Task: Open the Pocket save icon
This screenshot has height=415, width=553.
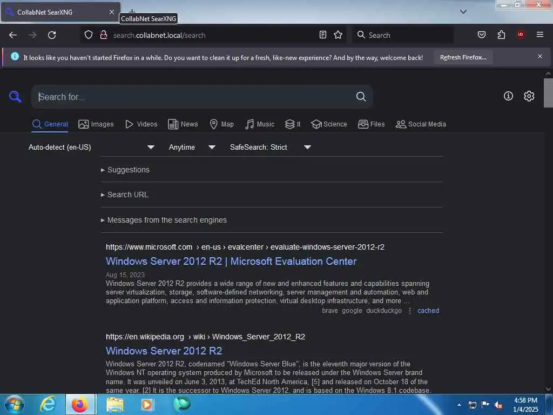Action: coord(482,35)
